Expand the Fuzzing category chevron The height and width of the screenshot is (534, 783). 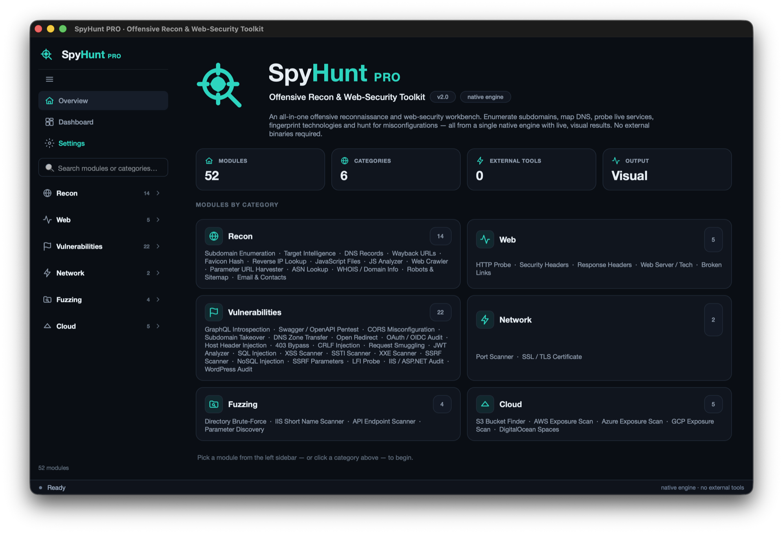pos(158,299)
